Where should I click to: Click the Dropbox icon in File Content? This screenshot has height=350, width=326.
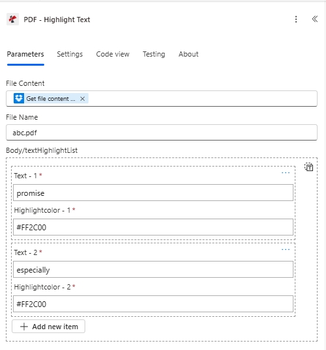[x=19, y=98]
